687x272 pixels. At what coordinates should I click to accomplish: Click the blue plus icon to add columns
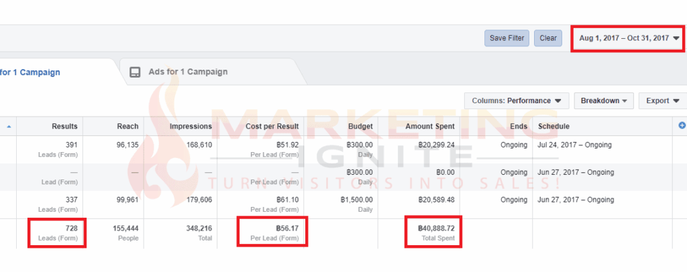click(682, 125)
